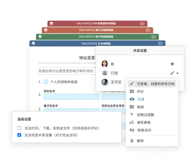Click the logo icon in 电子表格编辑器 bar
This screenshot has width=196, height=155.
tap(40, 37)
